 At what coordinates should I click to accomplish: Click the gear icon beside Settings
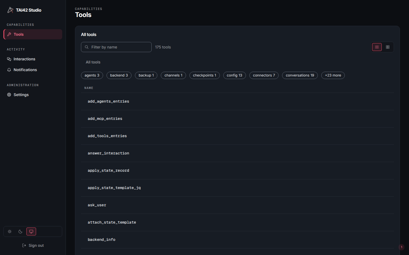pyautogui.click(x=9, y=95)
